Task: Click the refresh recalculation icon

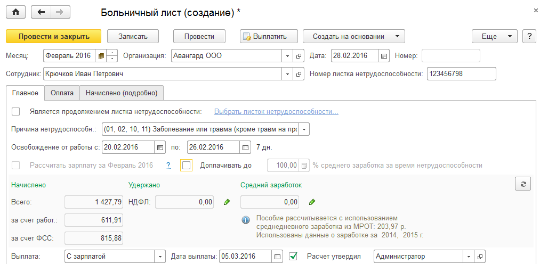Action: pyautogui.click(x=523, y=184)
